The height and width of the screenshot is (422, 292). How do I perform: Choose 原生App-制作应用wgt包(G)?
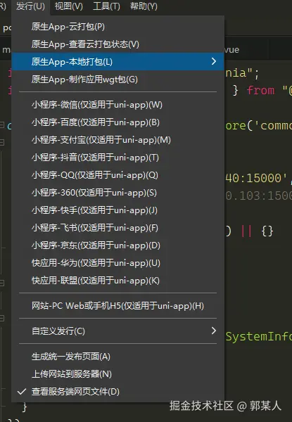coord(118,79)
